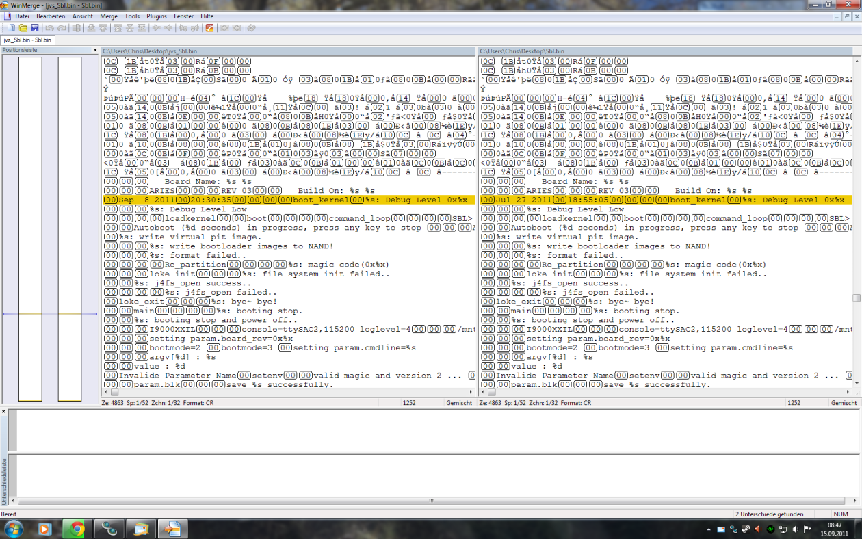This screenshot has width=862, height=539.
Task: Refresh the comparison with the Refresh icon
Action: 252,28
